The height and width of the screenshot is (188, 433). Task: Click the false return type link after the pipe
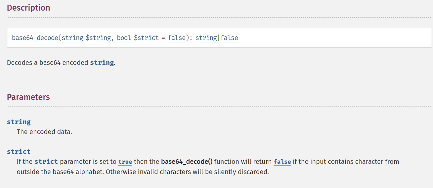pyautogui.click(x=229, y=38)
